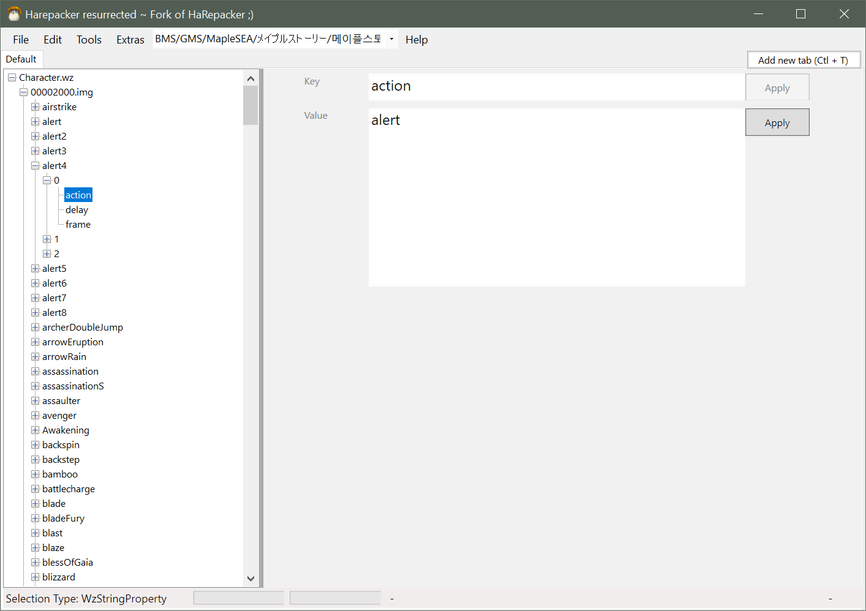Select the frame tree item
This screenshot has height=611, width=866.
[78, 224]
